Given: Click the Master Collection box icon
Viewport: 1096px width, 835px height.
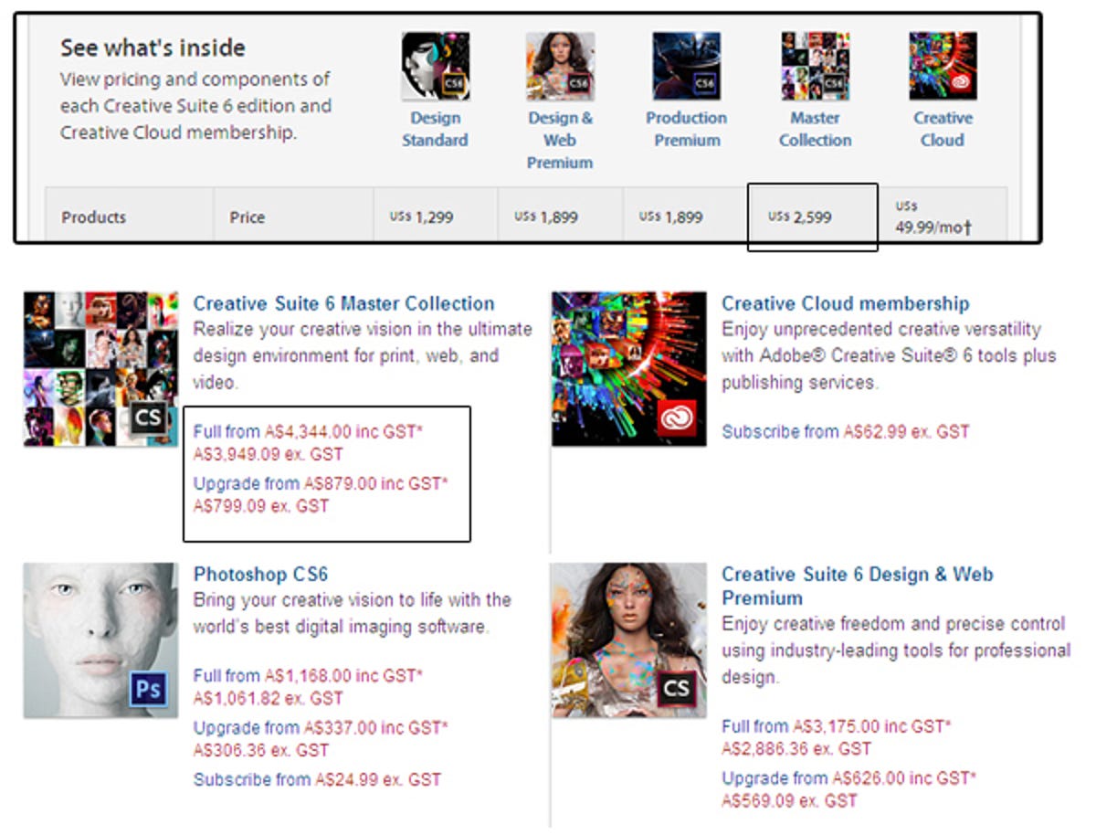Looking at the screenshot, I should pos(815,66).
